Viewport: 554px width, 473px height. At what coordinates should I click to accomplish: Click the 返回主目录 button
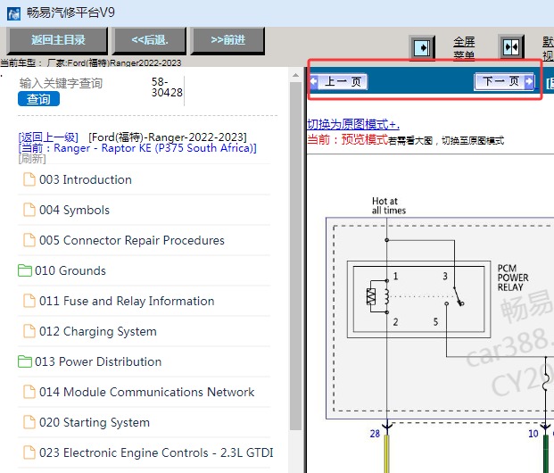coord(58,40)
